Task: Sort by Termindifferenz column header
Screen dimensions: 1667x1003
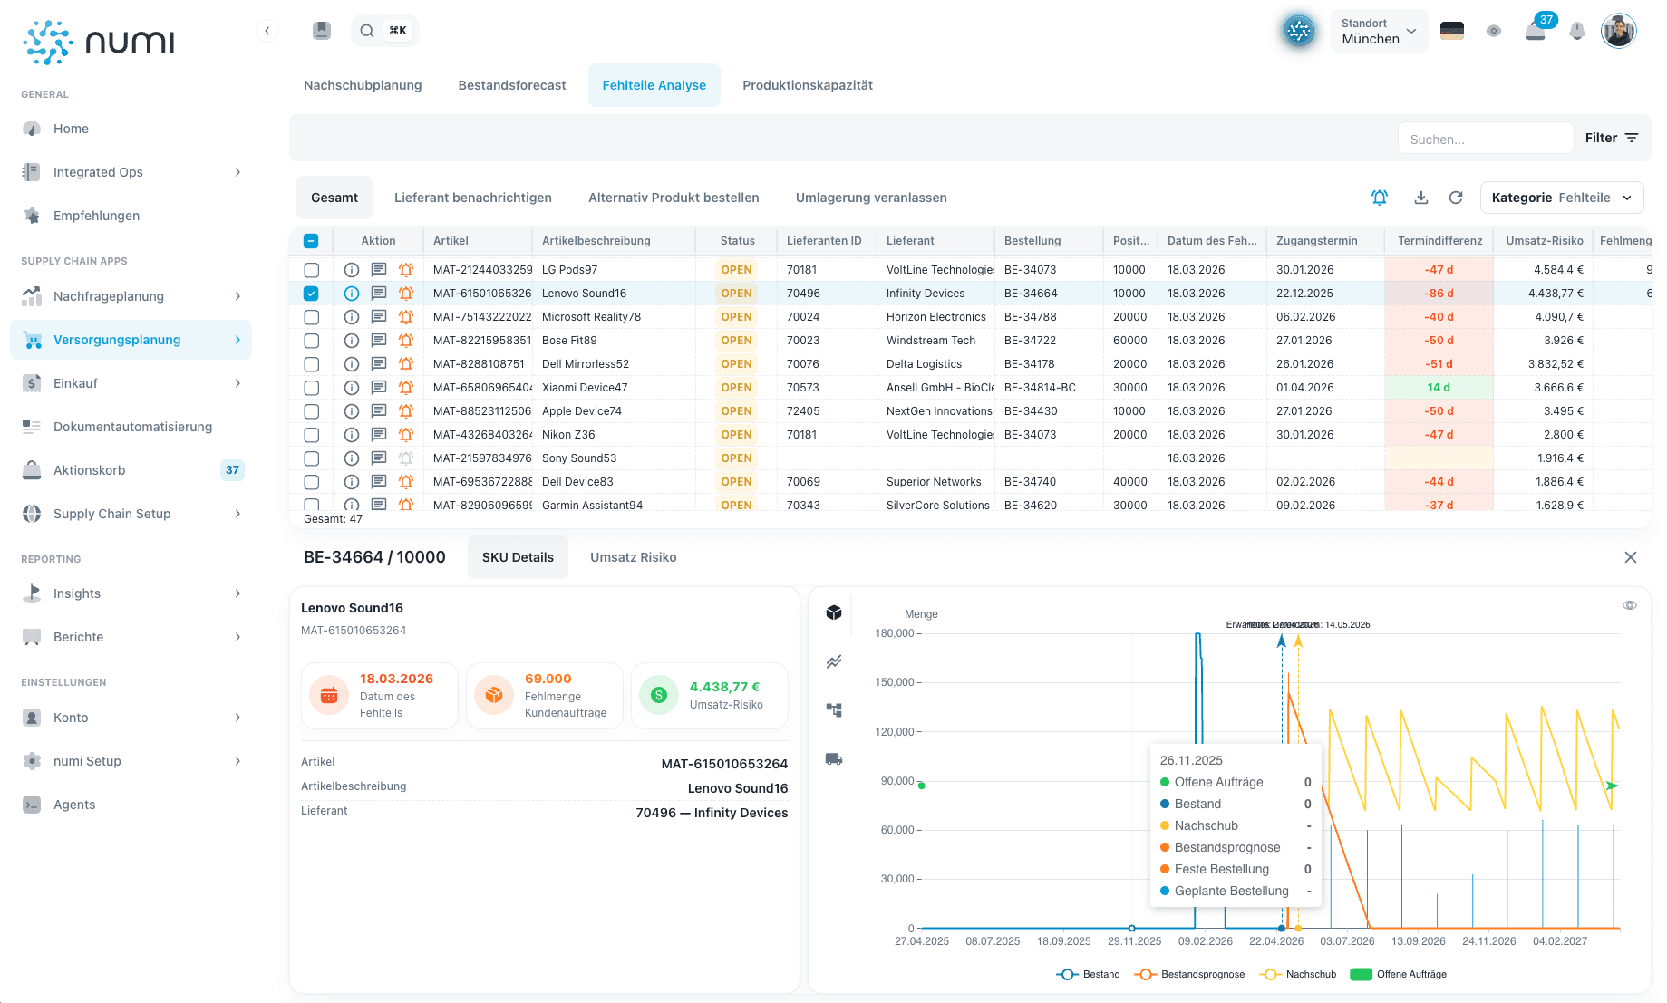Action: pos(1439,241)
